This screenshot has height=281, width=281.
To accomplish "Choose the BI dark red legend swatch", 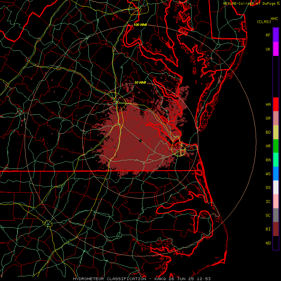I will pyautogui.click(x=276, y=229).
